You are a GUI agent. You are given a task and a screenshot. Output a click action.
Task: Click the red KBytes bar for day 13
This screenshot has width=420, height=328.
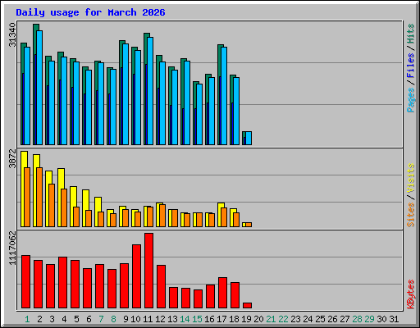tap(173, 298)
